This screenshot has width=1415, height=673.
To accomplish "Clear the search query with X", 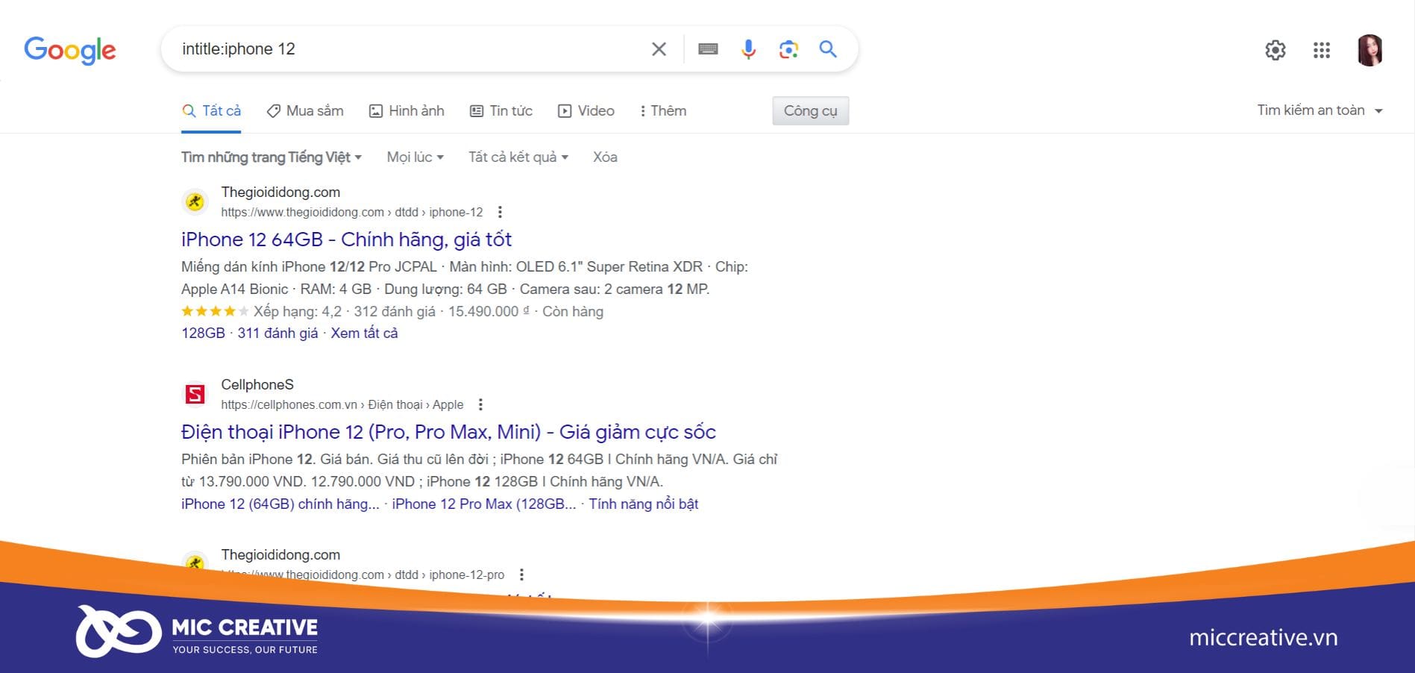I will 659,49.
